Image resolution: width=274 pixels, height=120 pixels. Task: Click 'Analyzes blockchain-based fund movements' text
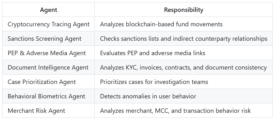tap(161, 24)
